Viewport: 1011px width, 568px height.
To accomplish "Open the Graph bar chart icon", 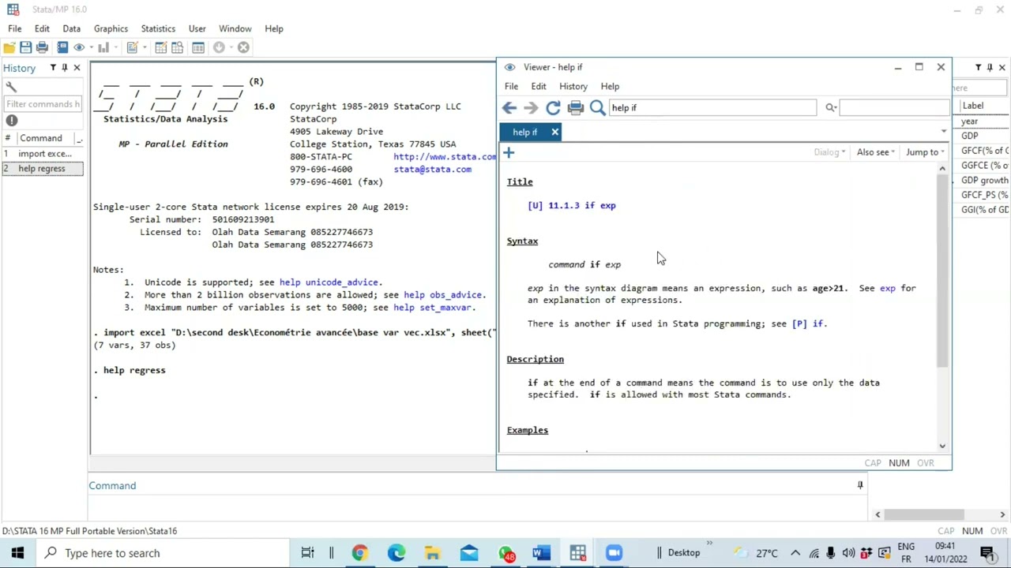I will tap(103, 47).
